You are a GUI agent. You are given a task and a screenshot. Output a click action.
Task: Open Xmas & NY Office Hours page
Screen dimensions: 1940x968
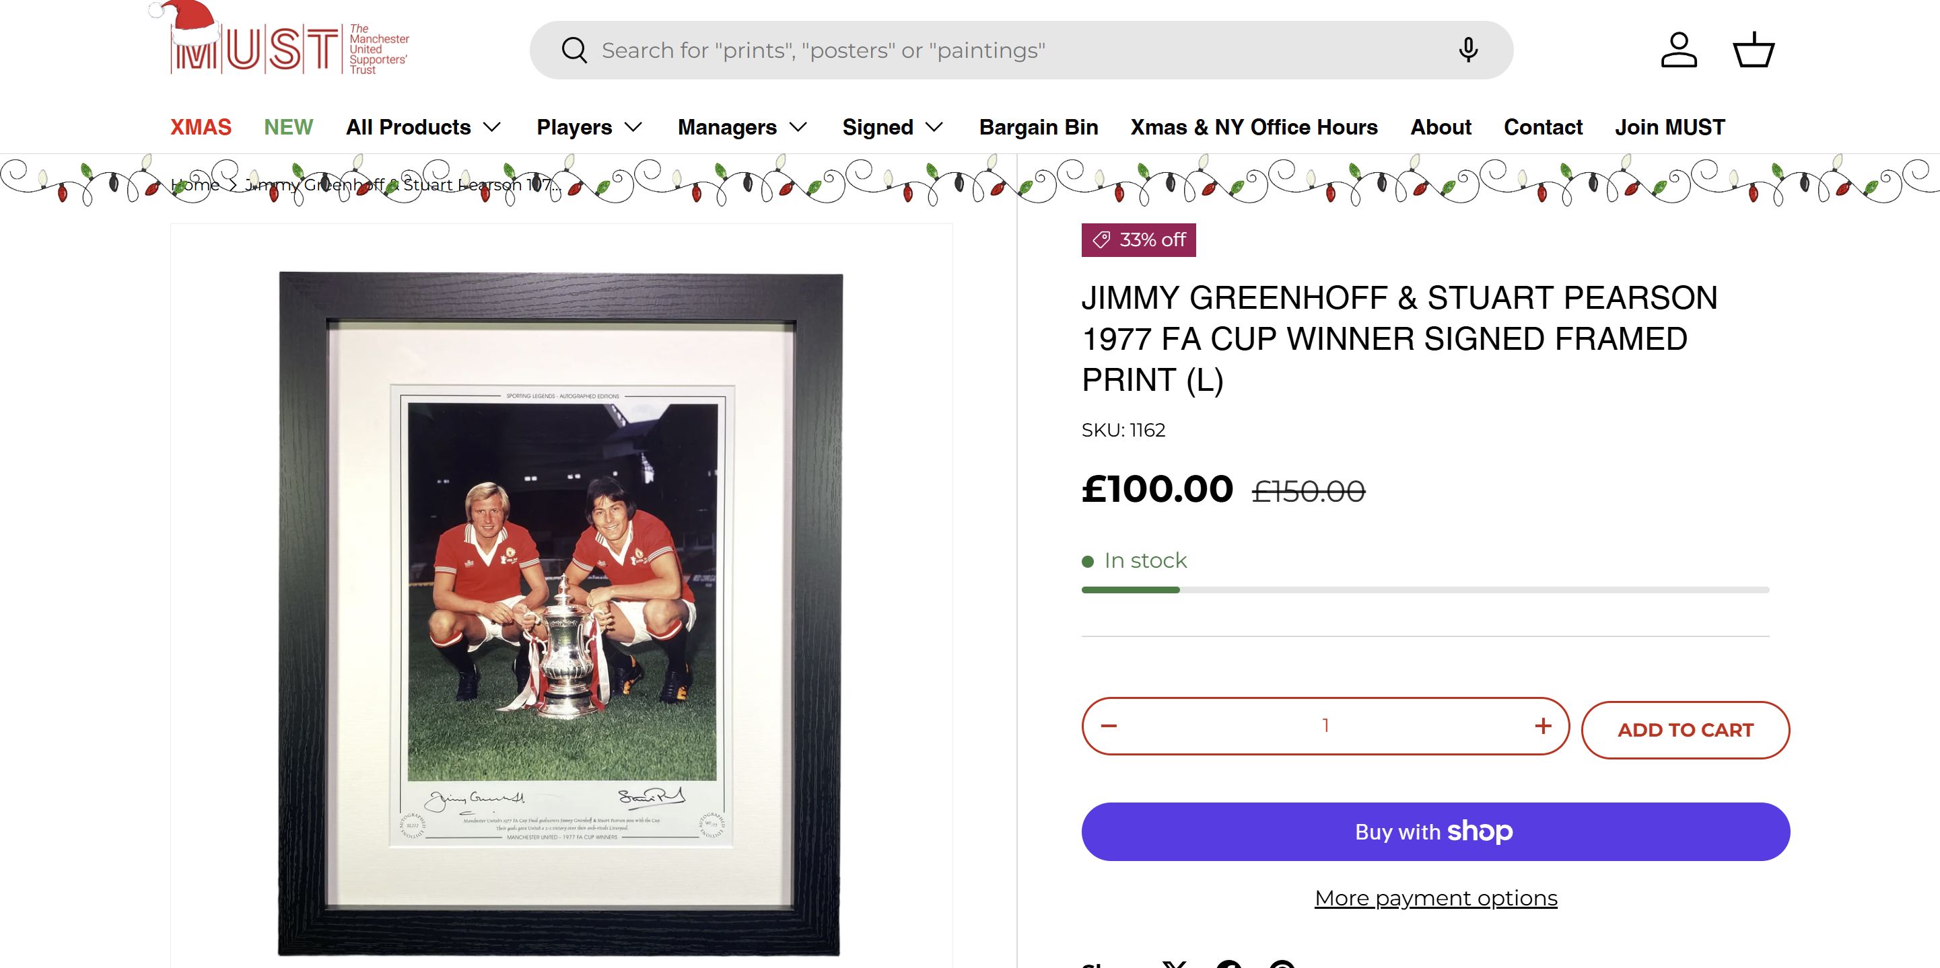pyautogui.click(x=1254, y=127)
